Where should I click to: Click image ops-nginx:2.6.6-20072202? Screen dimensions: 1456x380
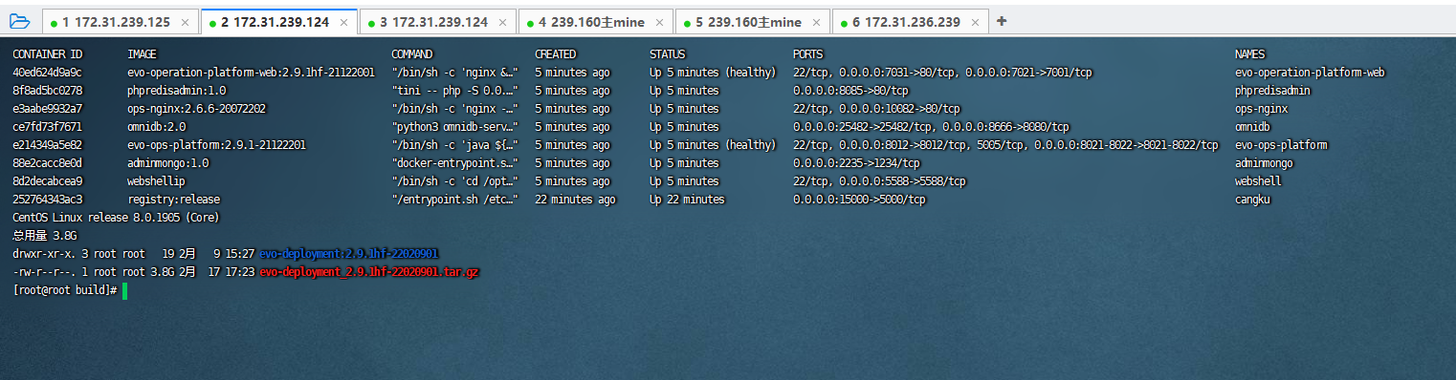[197, 109]
